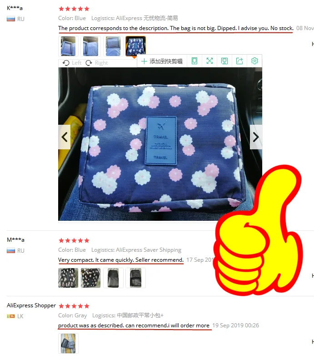Open first thumbnail in K***a's review
314x356 pixels.
click(68, 46)
